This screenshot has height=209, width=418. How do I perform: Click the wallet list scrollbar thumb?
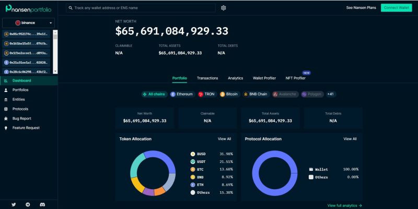[55, 37]
